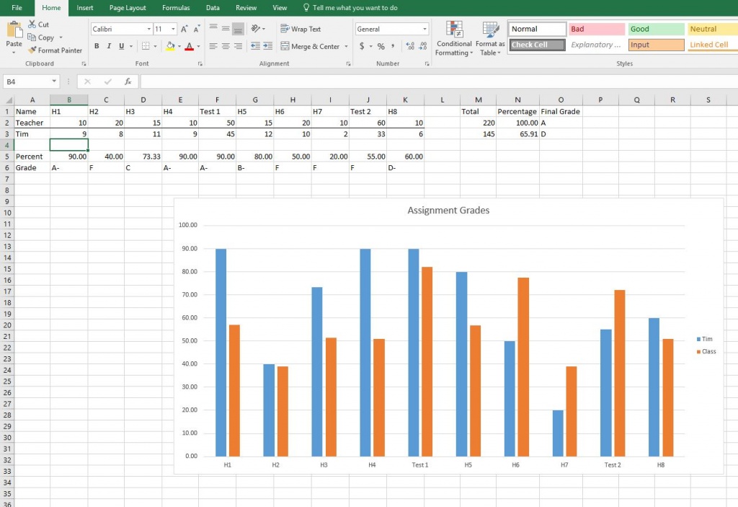Click the Increase Decimal icon
738x507 pixels.
tap(409, 46)
